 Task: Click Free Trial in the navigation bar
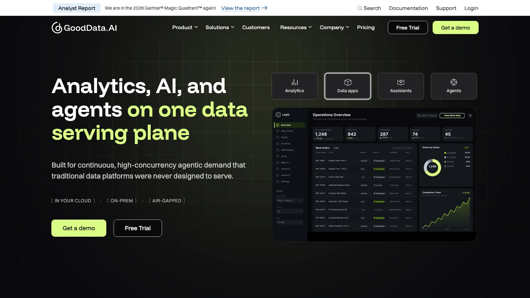408,27
